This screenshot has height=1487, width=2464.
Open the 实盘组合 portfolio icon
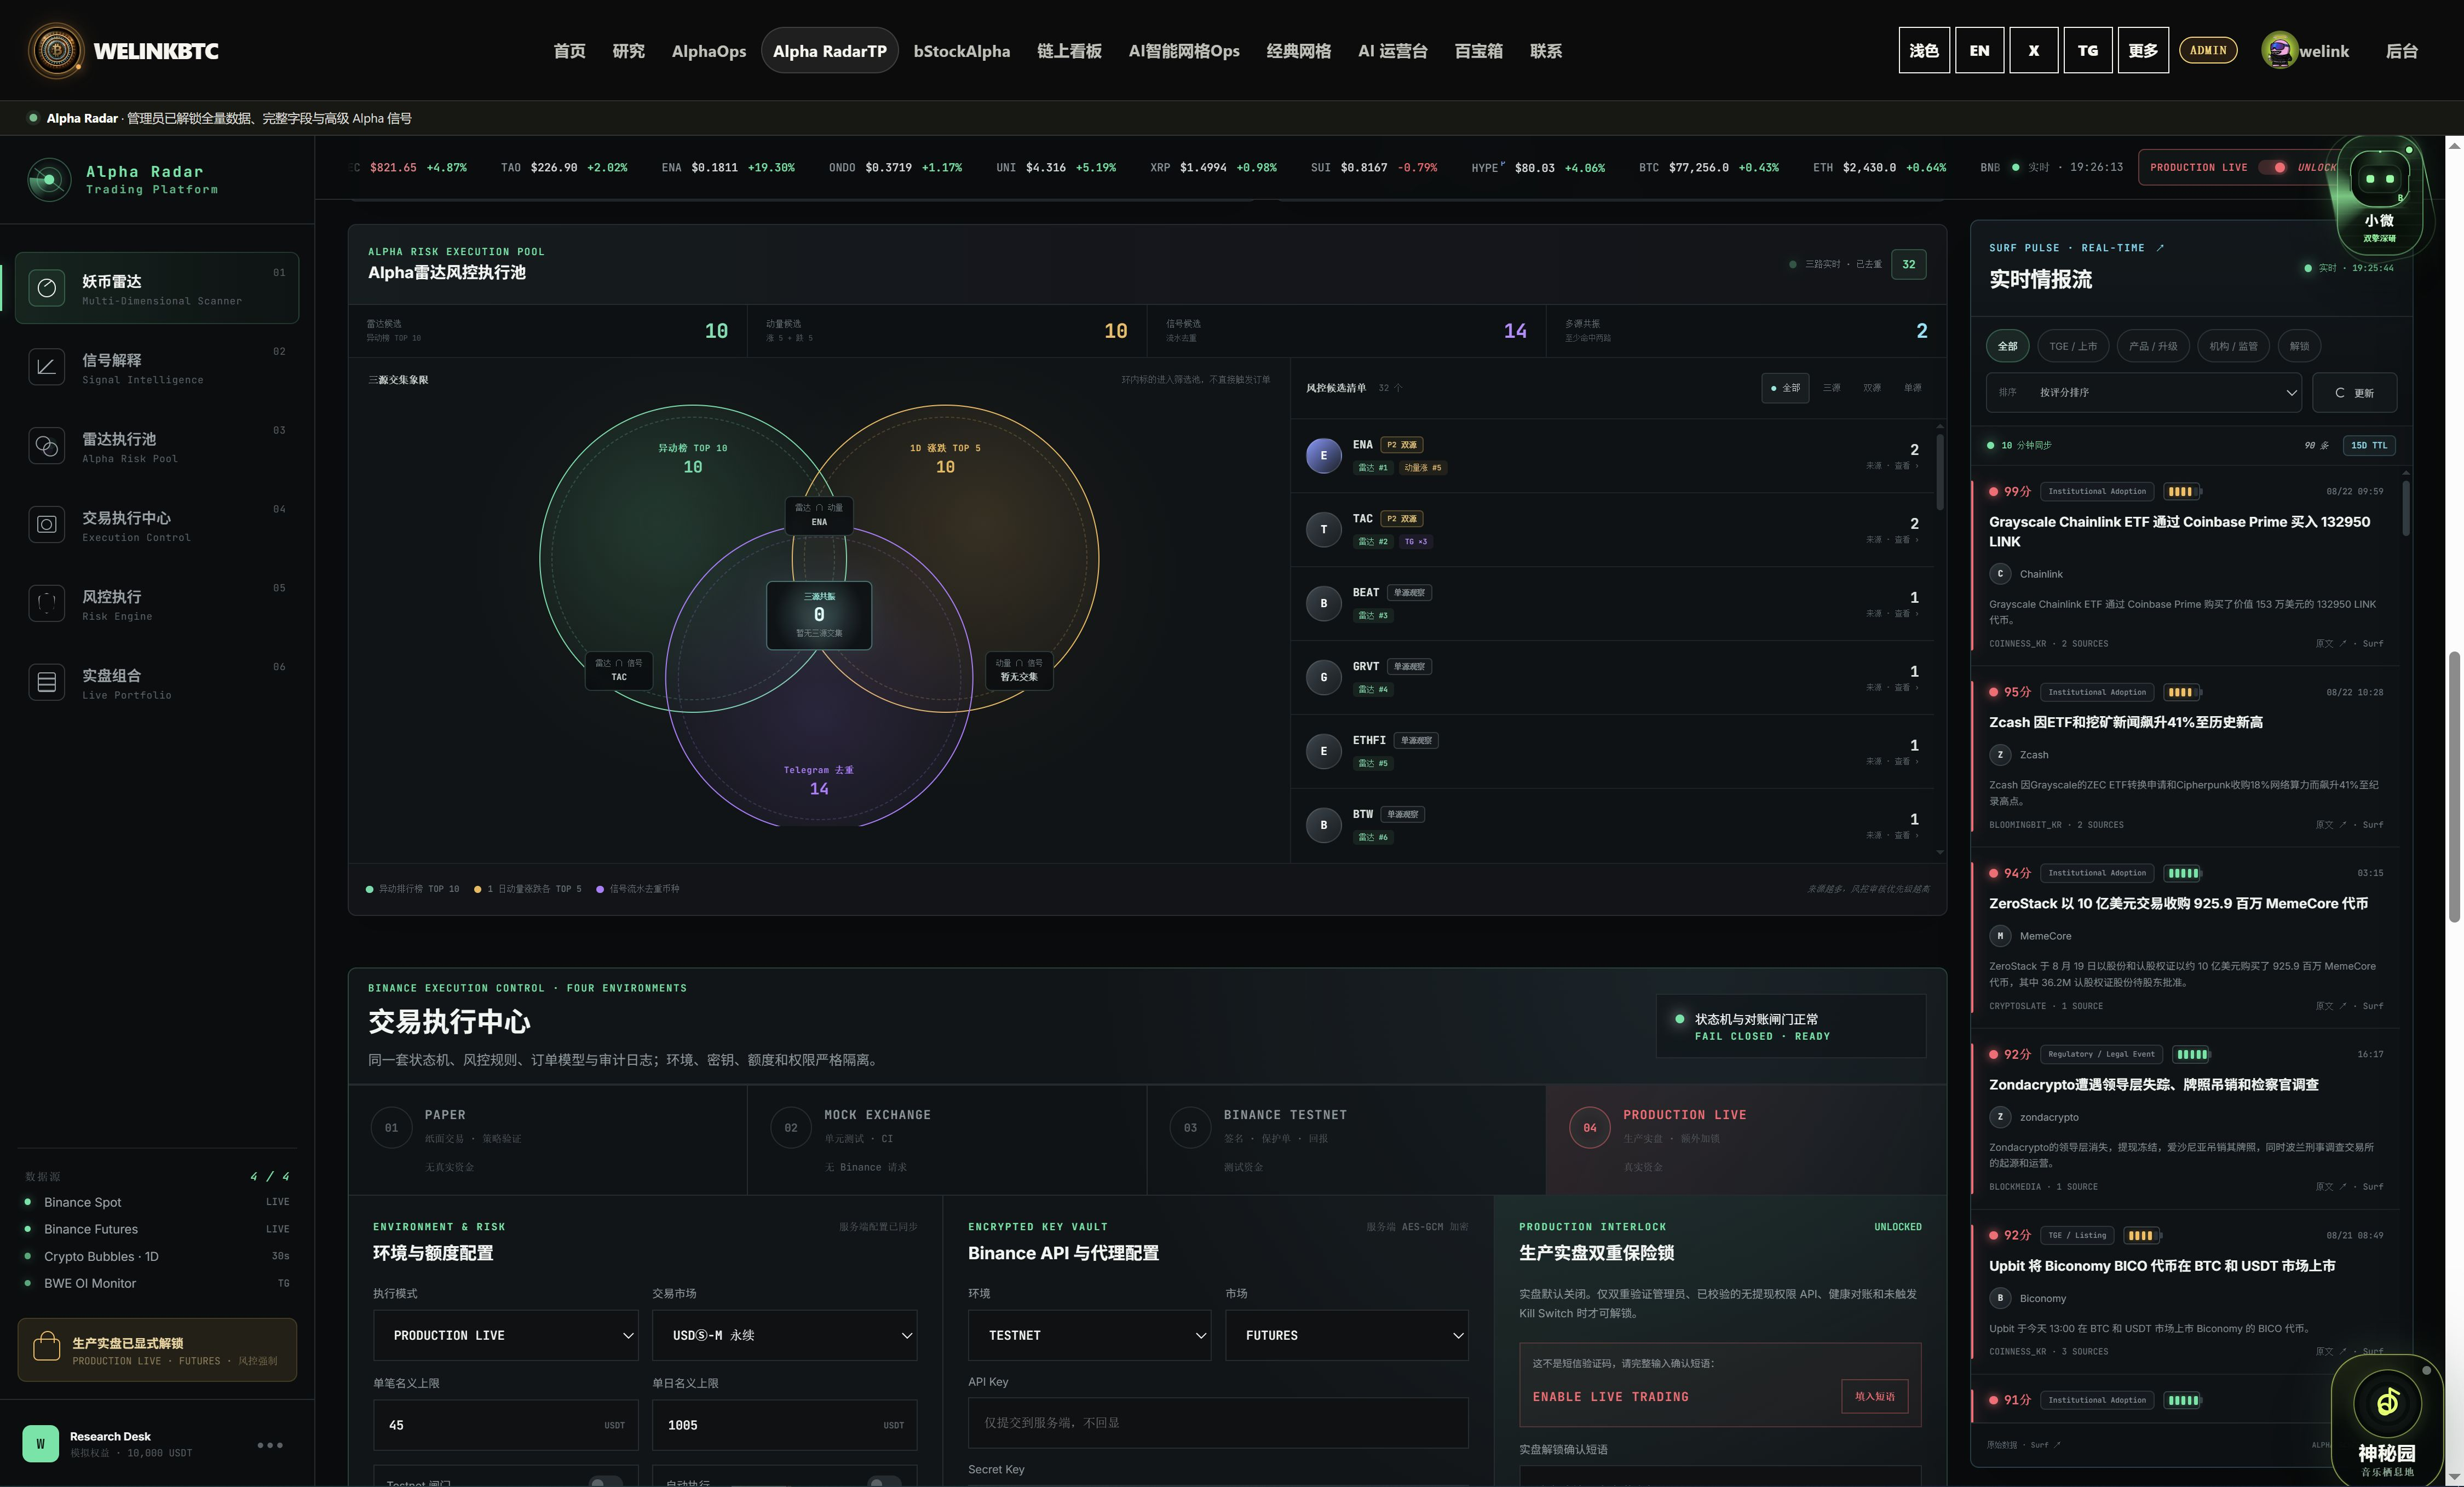point(47,682)
